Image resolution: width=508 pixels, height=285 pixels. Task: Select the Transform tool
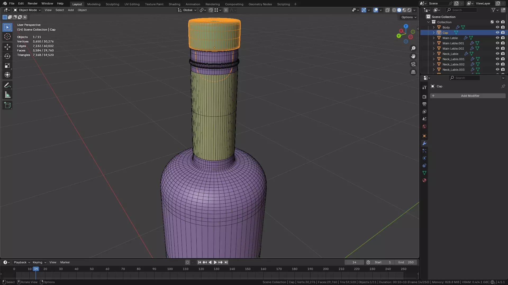(7, 75)
